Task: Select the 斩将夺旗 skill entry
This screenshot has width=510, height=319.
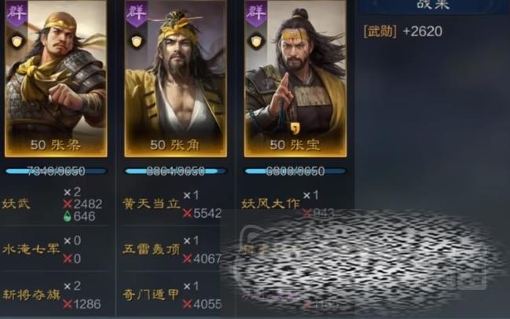Action: tap(31, 295)
